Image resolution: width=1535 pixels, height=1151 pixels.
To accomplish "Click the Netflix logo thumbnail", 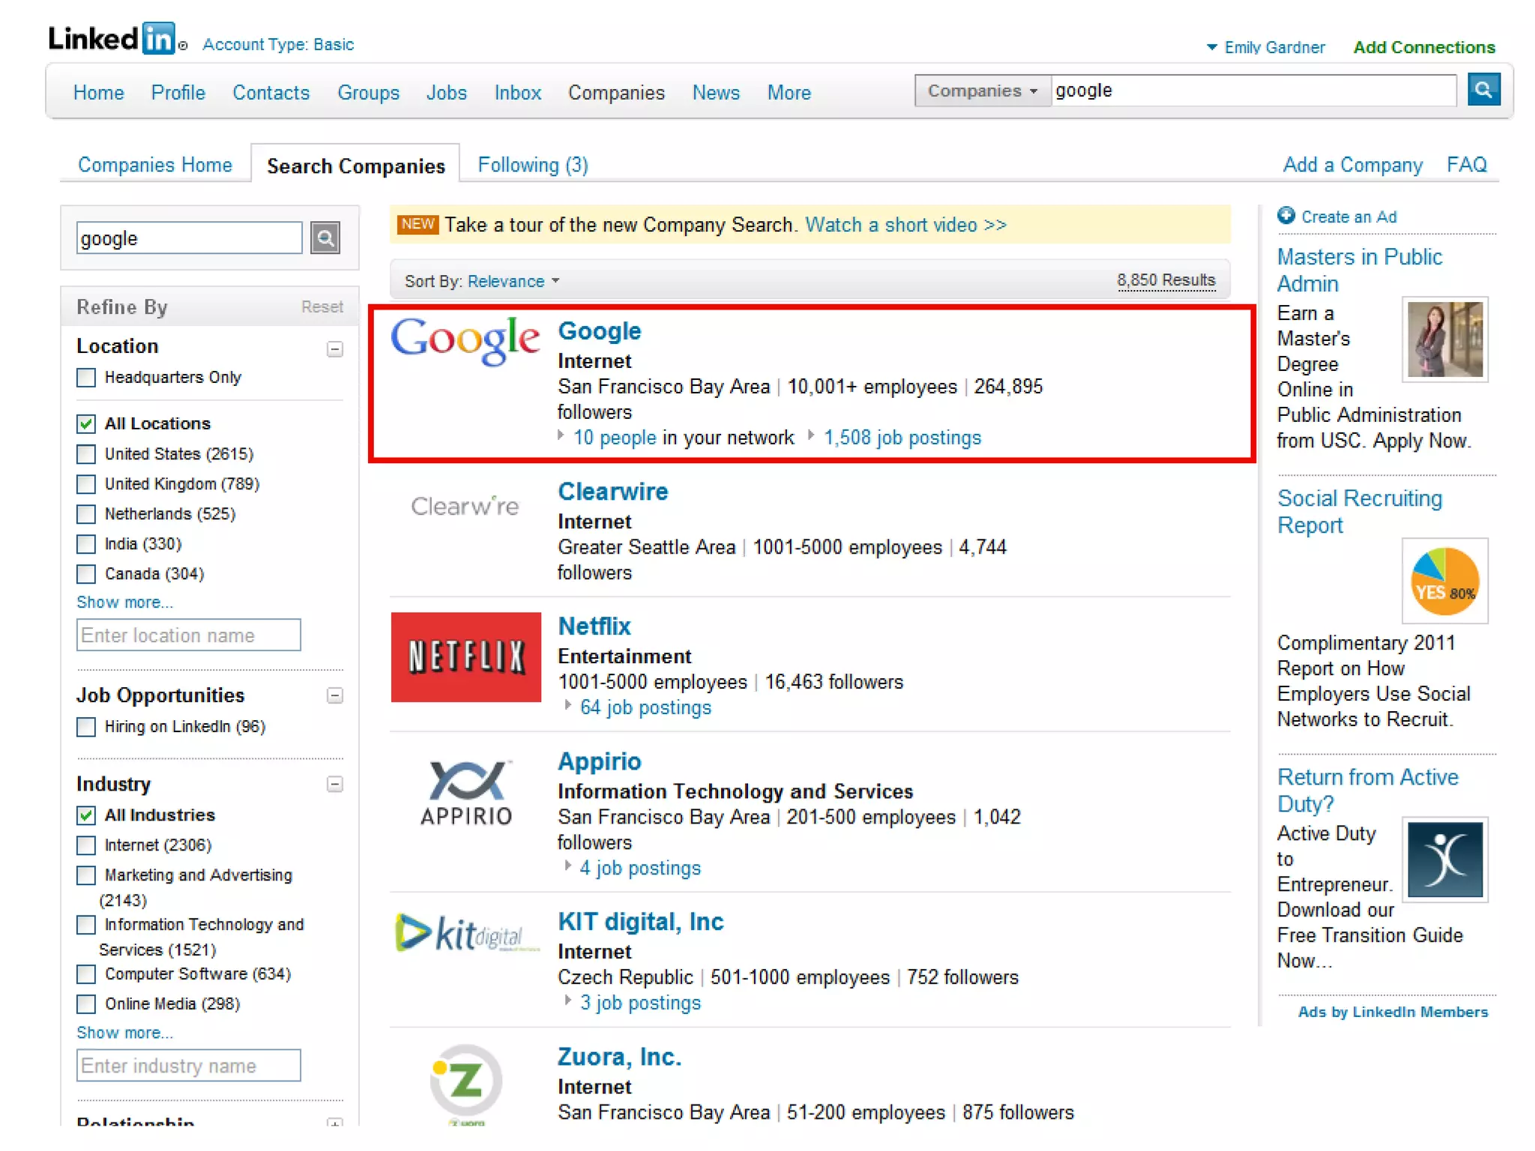I will (465, 657).
